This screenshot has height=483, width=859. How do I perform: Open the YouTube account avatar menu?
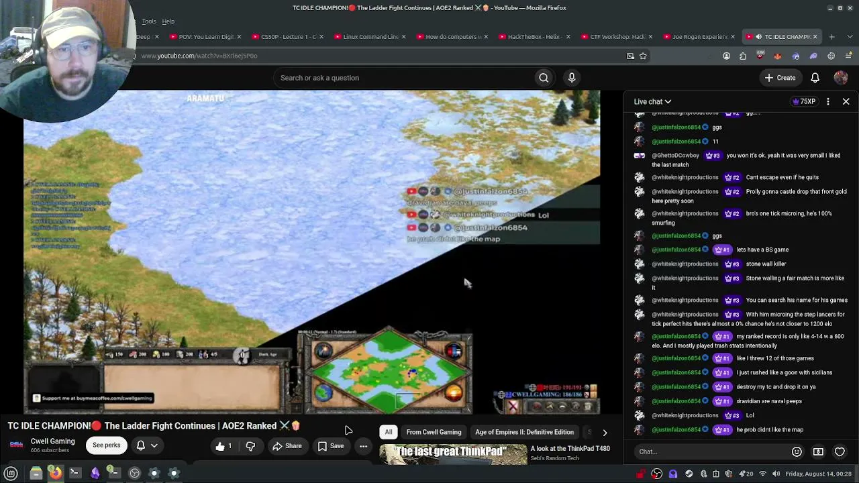point(841,78)
